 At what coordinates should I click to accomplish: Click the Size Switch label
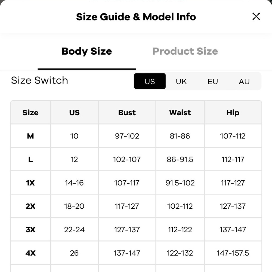coord(39,81)
